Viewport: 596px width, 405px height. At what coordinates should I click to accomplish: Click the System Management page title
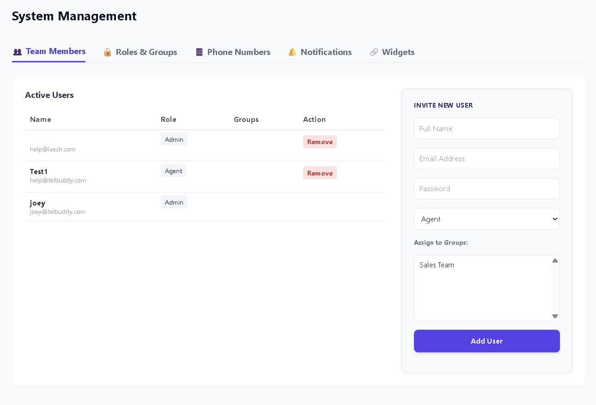[x=74, y=16]
